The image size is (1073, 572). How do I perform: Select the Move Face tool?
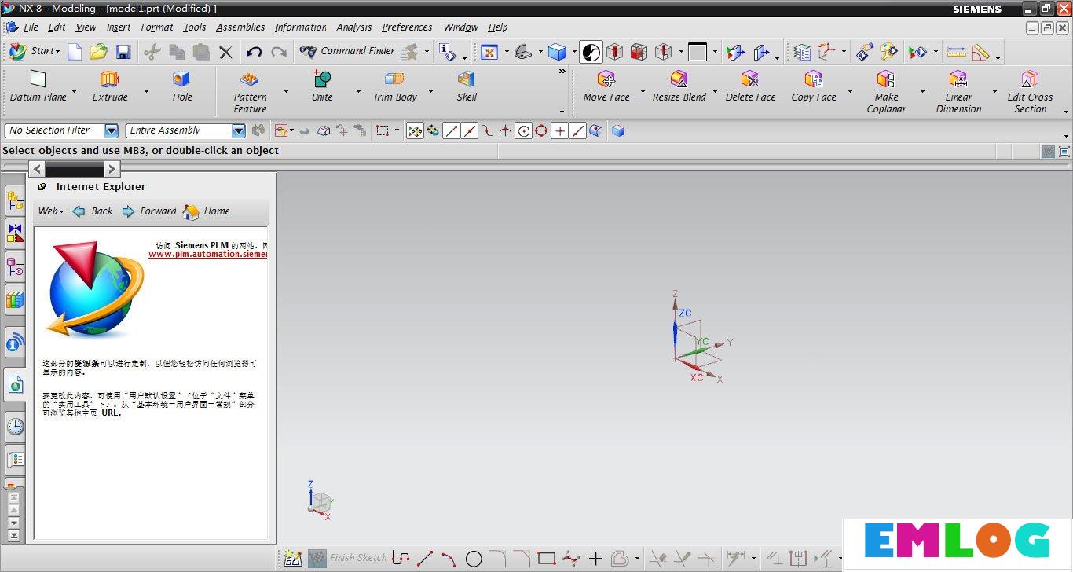click(x=606, y=86)
